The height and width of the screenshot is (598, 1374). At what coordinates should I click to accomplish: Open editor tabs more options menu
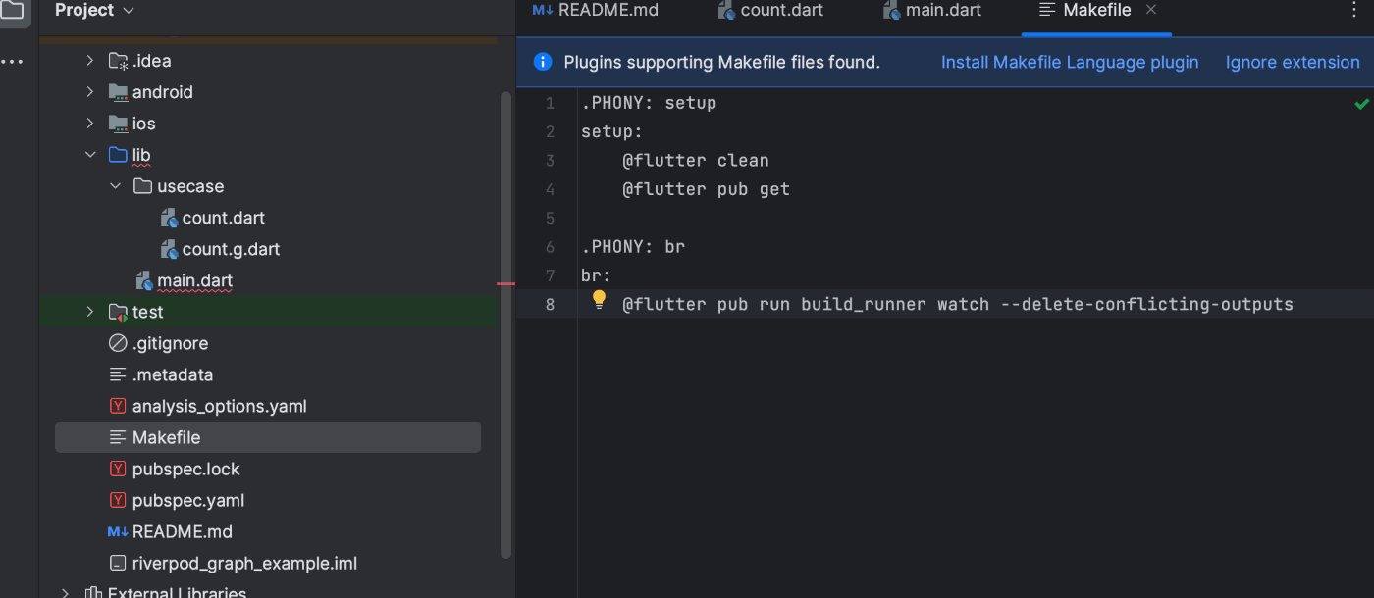pos(1355,9)
